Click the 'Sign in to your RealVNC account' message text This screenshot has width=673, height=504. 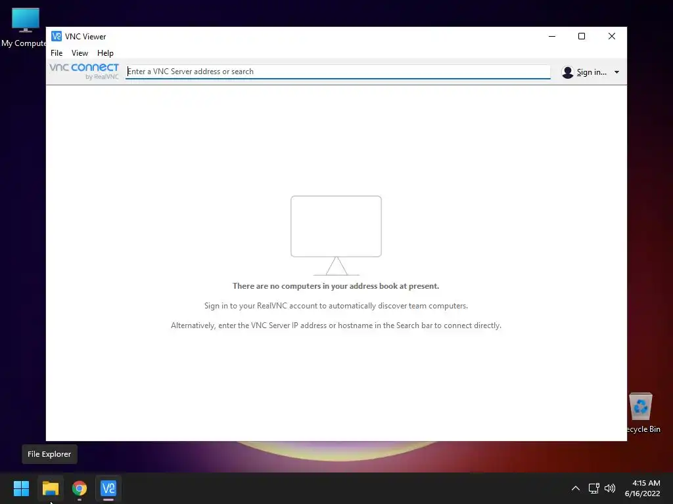(x=336, y=306)
